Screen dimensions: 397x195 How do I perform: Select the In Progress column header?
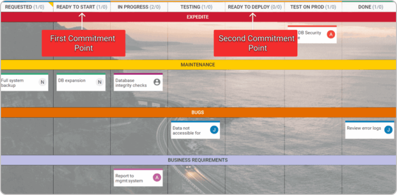(139, 7)
